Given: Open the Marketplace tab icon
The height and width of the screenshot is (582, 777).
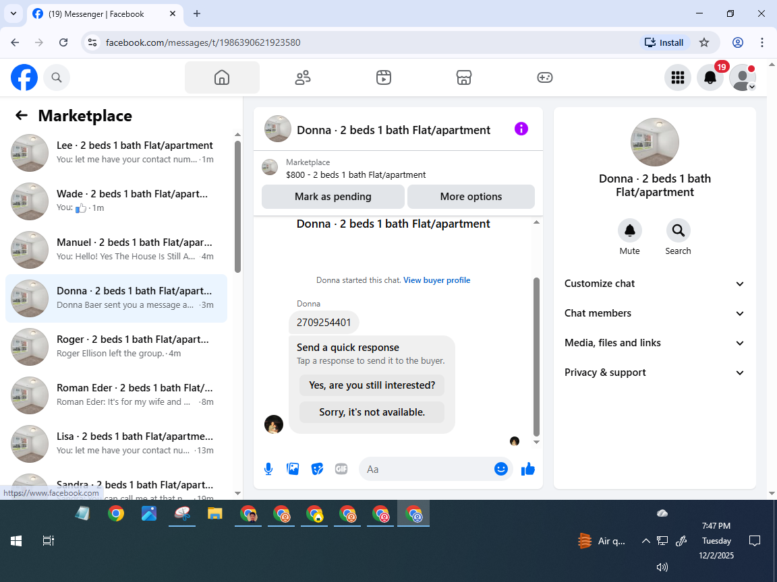Looking at the screenshot, I should click(464, 77).
